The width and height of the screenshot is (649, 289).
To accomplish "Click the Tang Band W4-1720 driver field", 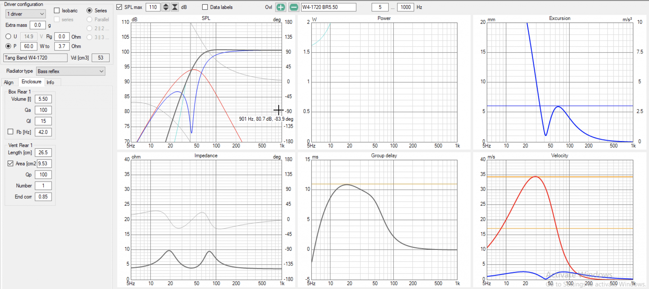I will coord(35,58).
